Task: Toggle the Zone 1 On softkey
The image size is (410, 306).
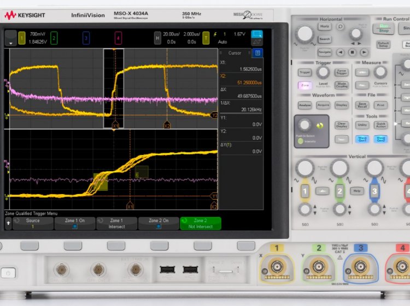Action: [x=75, y=224]
